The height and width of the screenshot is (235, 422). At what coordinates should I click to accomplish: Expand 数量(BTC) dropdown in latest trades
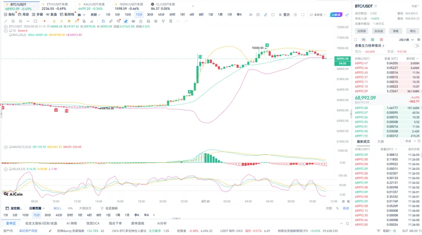389,149
